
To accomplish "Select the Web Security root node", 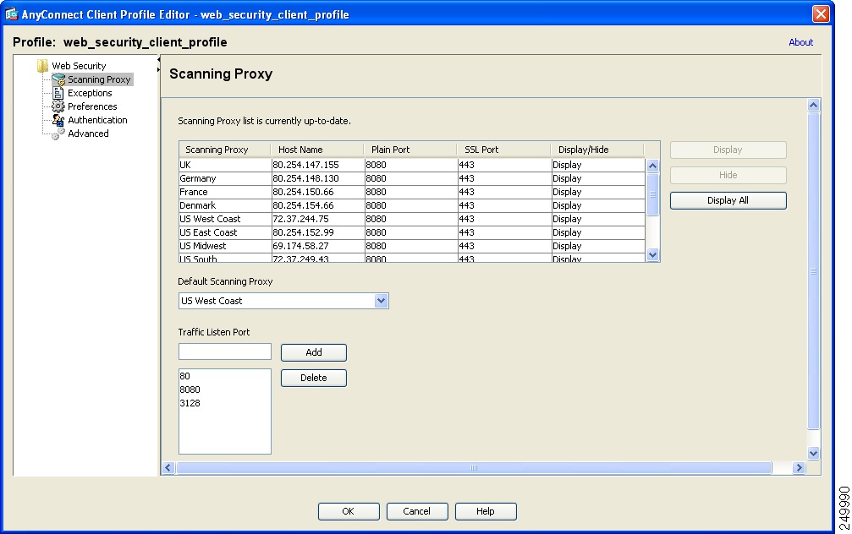I will coord(79,66).
